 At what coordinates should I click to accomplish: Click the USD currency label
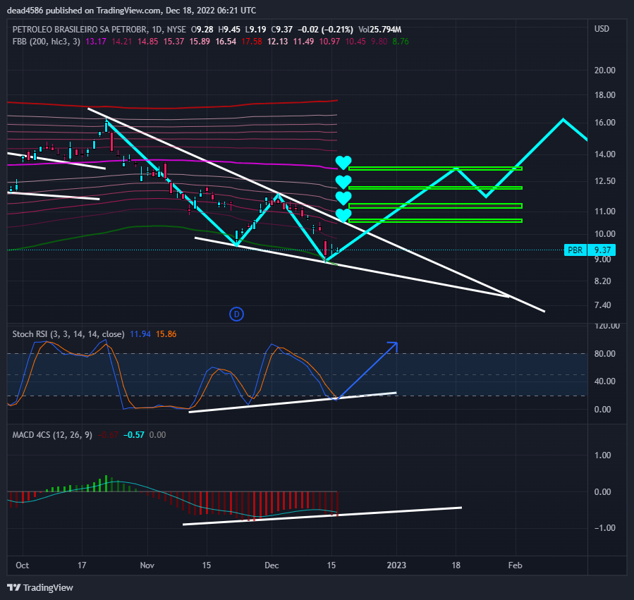(x=602, y=29)
